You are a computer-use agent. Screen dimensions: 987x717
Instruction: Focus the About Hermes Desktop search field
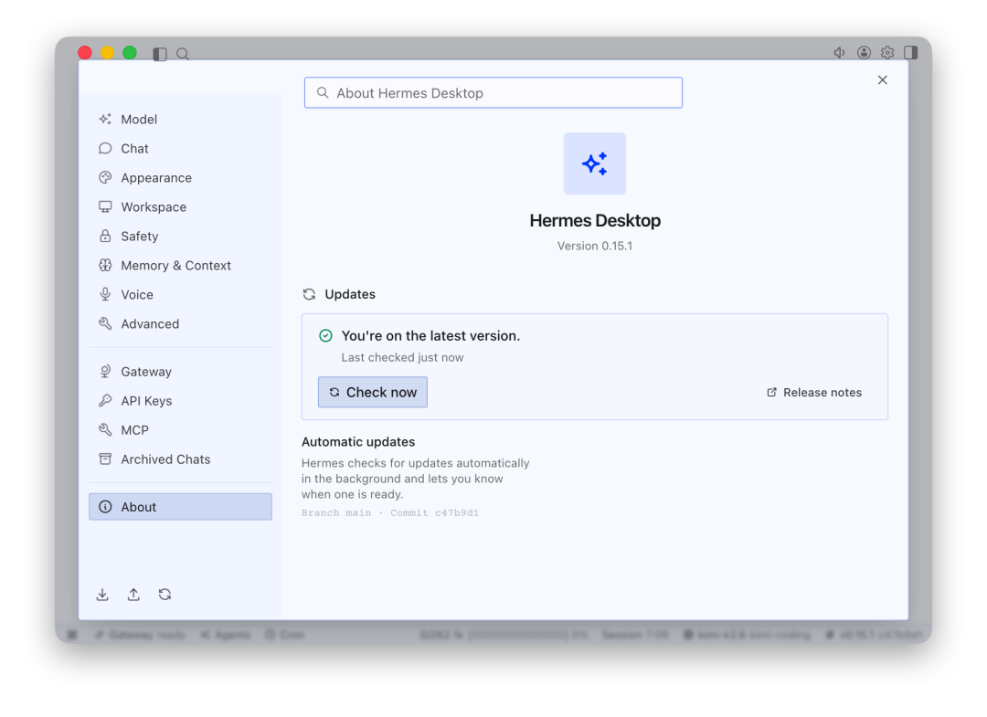pyautogui.click(x=493, y=93)
